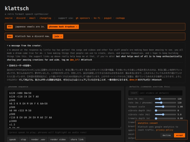Collapse the Japanese users message section
The width and height of the screenshot is (190, 142).
(19, 66)
